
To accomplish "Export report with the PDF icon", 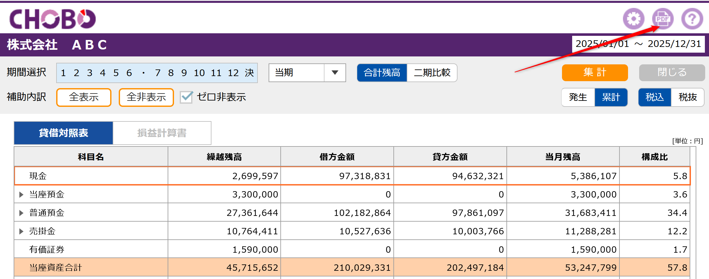I will (x=663, y=19).
